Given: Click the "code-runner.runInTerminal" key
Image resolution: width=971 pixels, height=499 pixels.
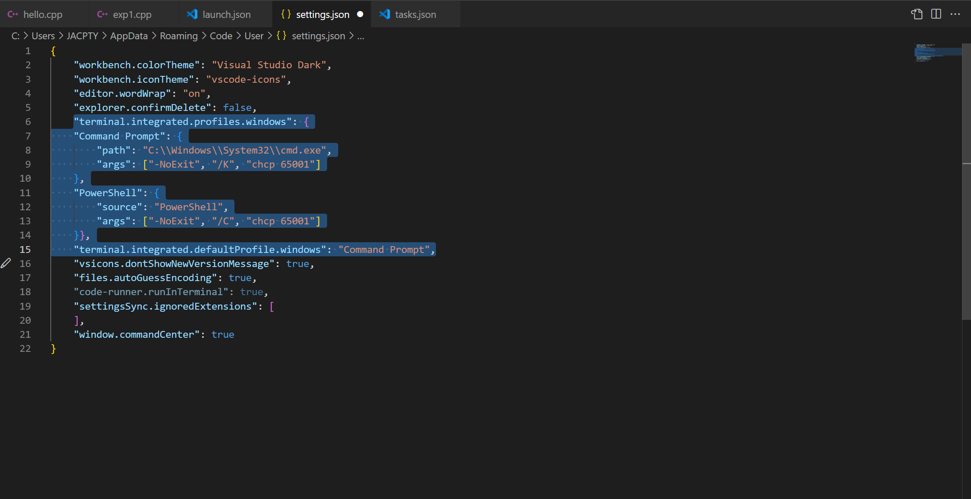Looking at the screenshot, I should (x=151, y=292).
